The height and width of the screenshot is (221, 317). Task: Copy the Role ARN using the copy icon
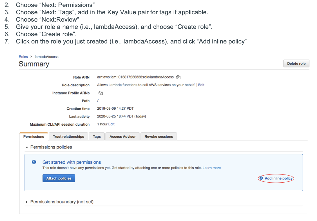tap(178, 77)
